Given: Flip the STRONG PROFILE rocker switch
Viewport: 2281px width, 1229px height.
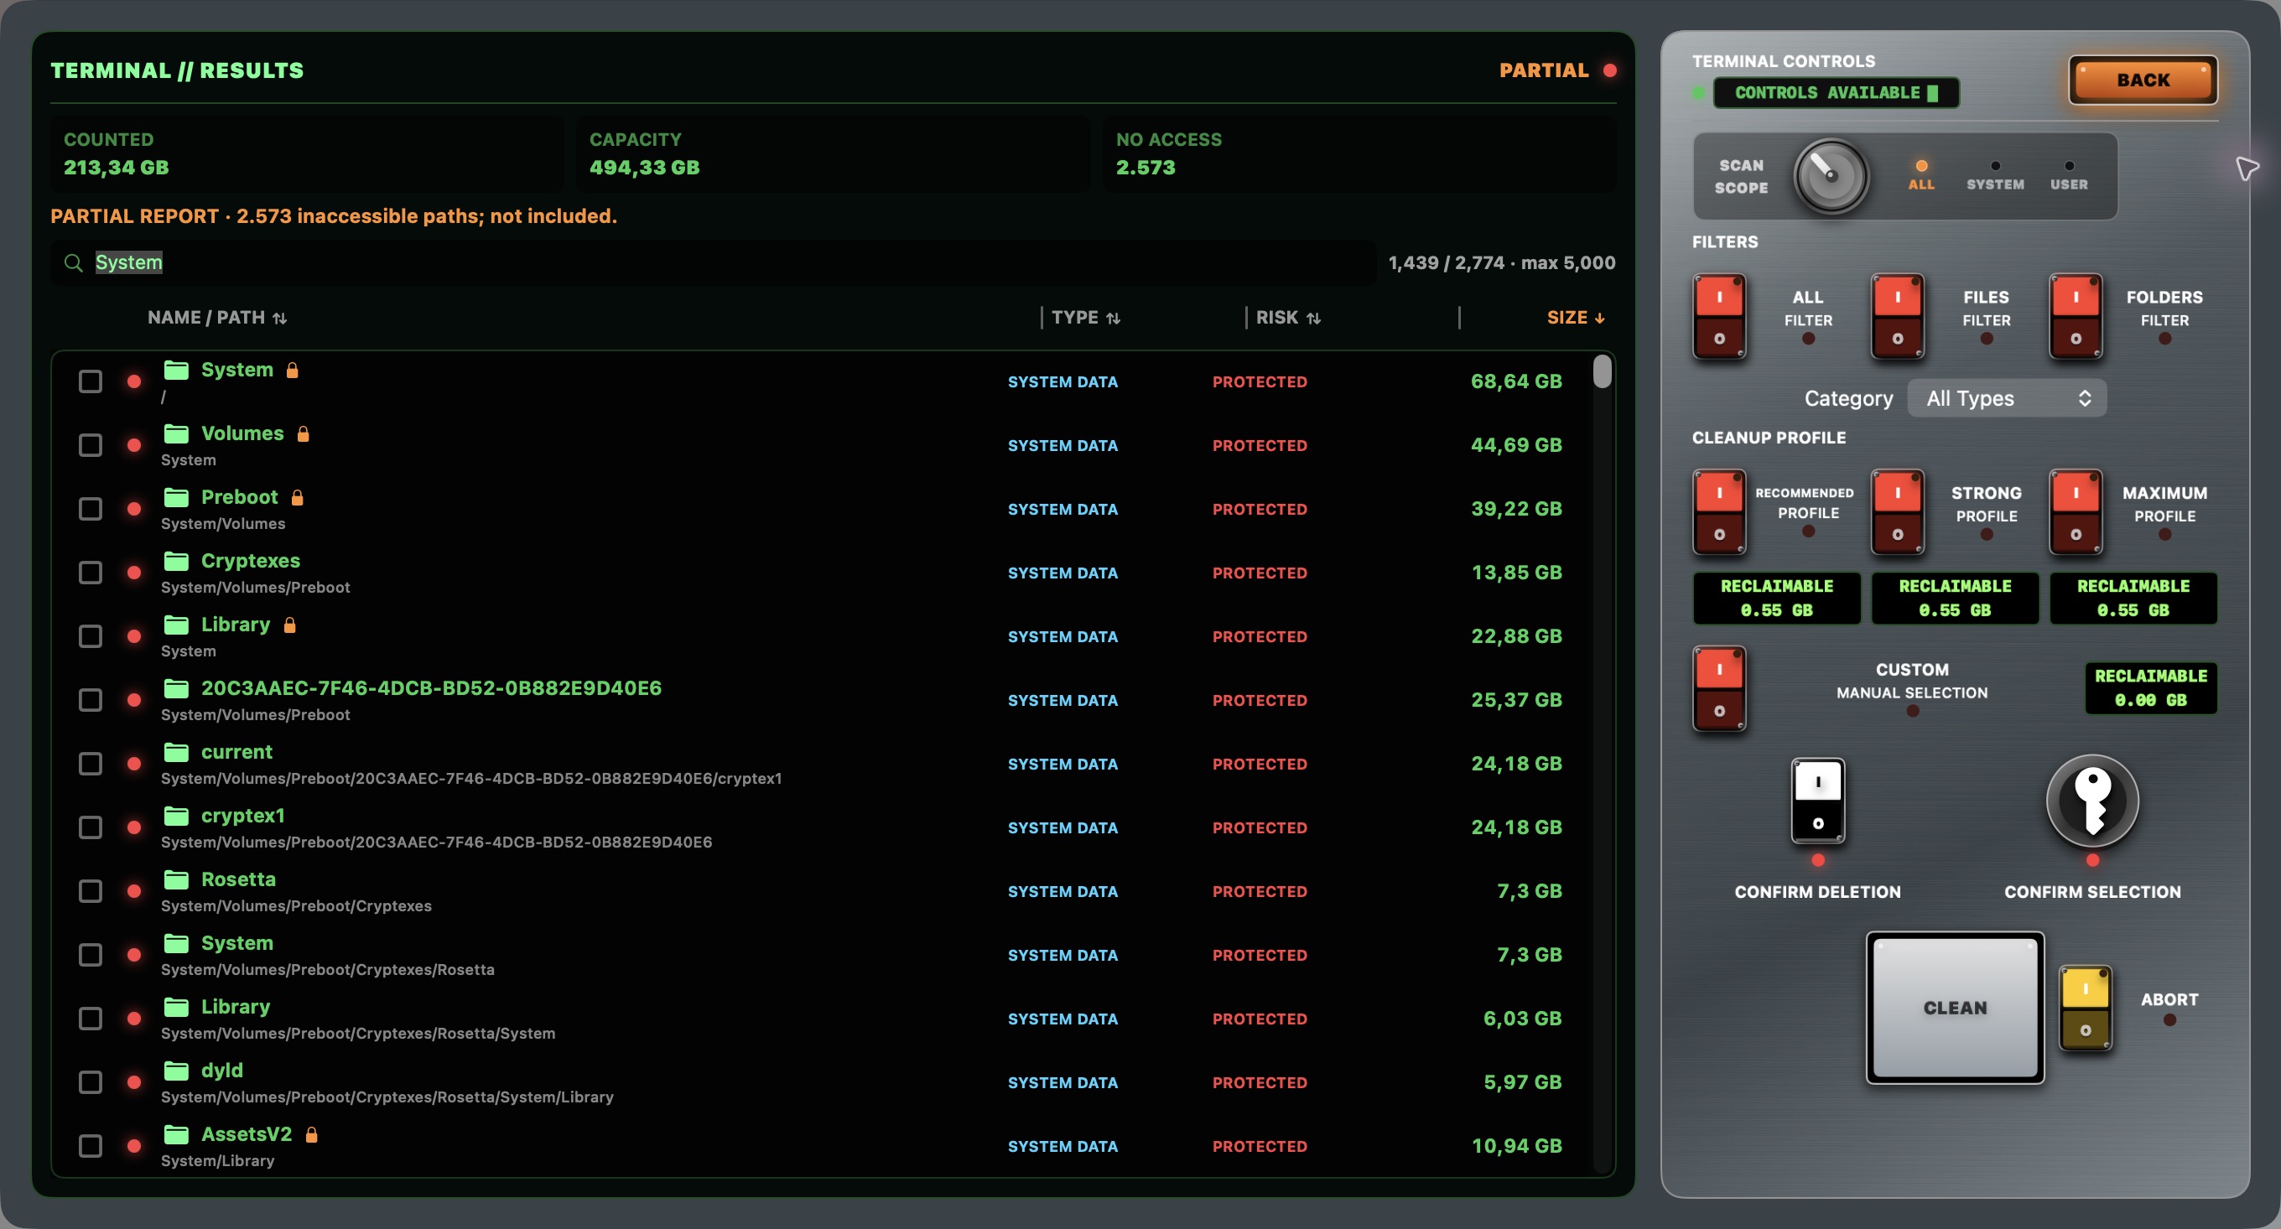Looking at the screenshot, I should click(1897, 511).
